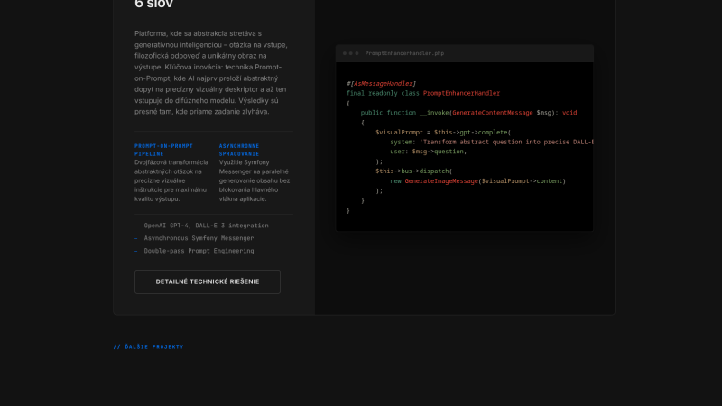
Task: Click the Asynchrónne spracovanie heading
Action: 239,150
